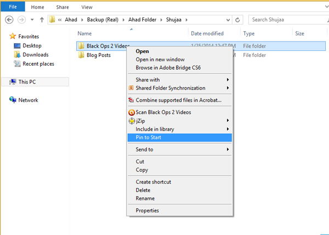
Task: Open Shared Folder Synchronization submenu
Action: coord(180,88)
